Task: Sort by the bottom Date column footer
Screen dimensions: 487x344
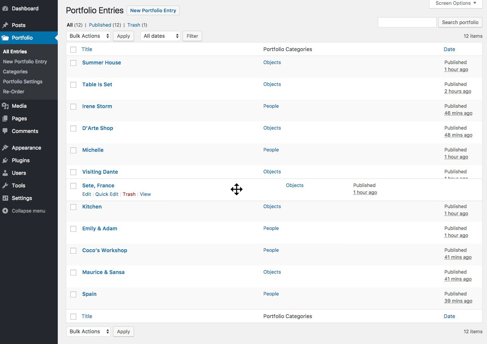Action: tap(449, 316)
